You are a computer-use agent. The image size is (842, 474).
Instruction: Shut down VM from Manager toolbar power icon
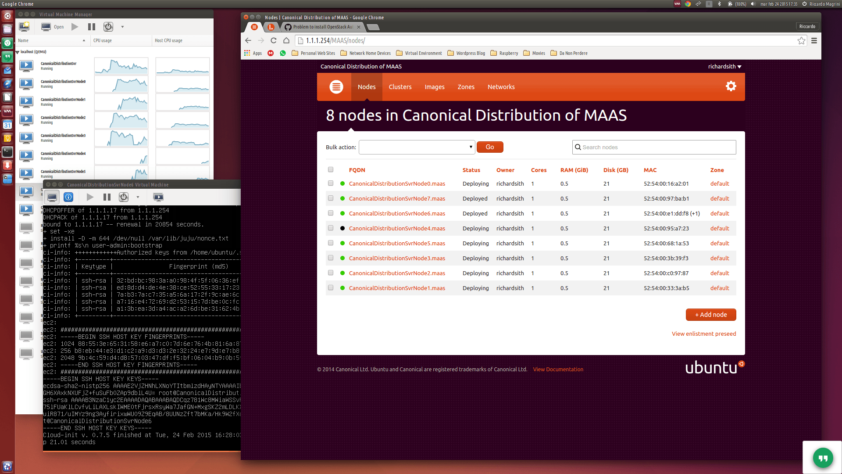point(108,27)
